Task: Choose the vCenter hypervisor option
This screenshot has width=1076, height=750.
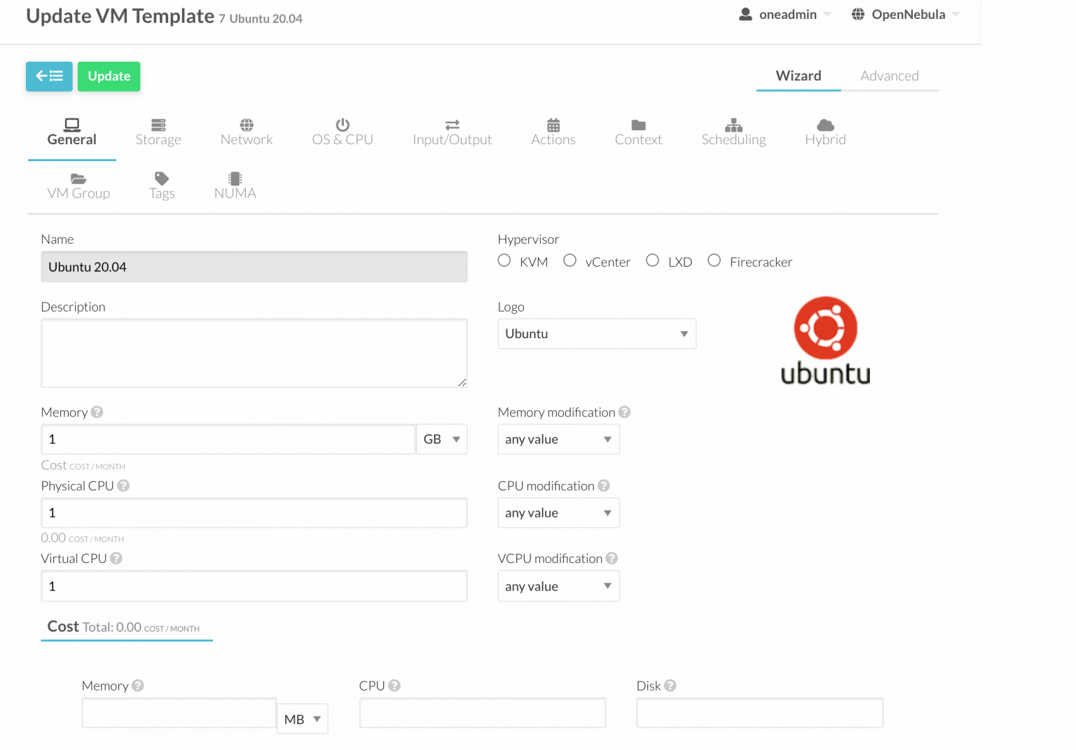Action: pyautogui.click(x=570, y=260)
